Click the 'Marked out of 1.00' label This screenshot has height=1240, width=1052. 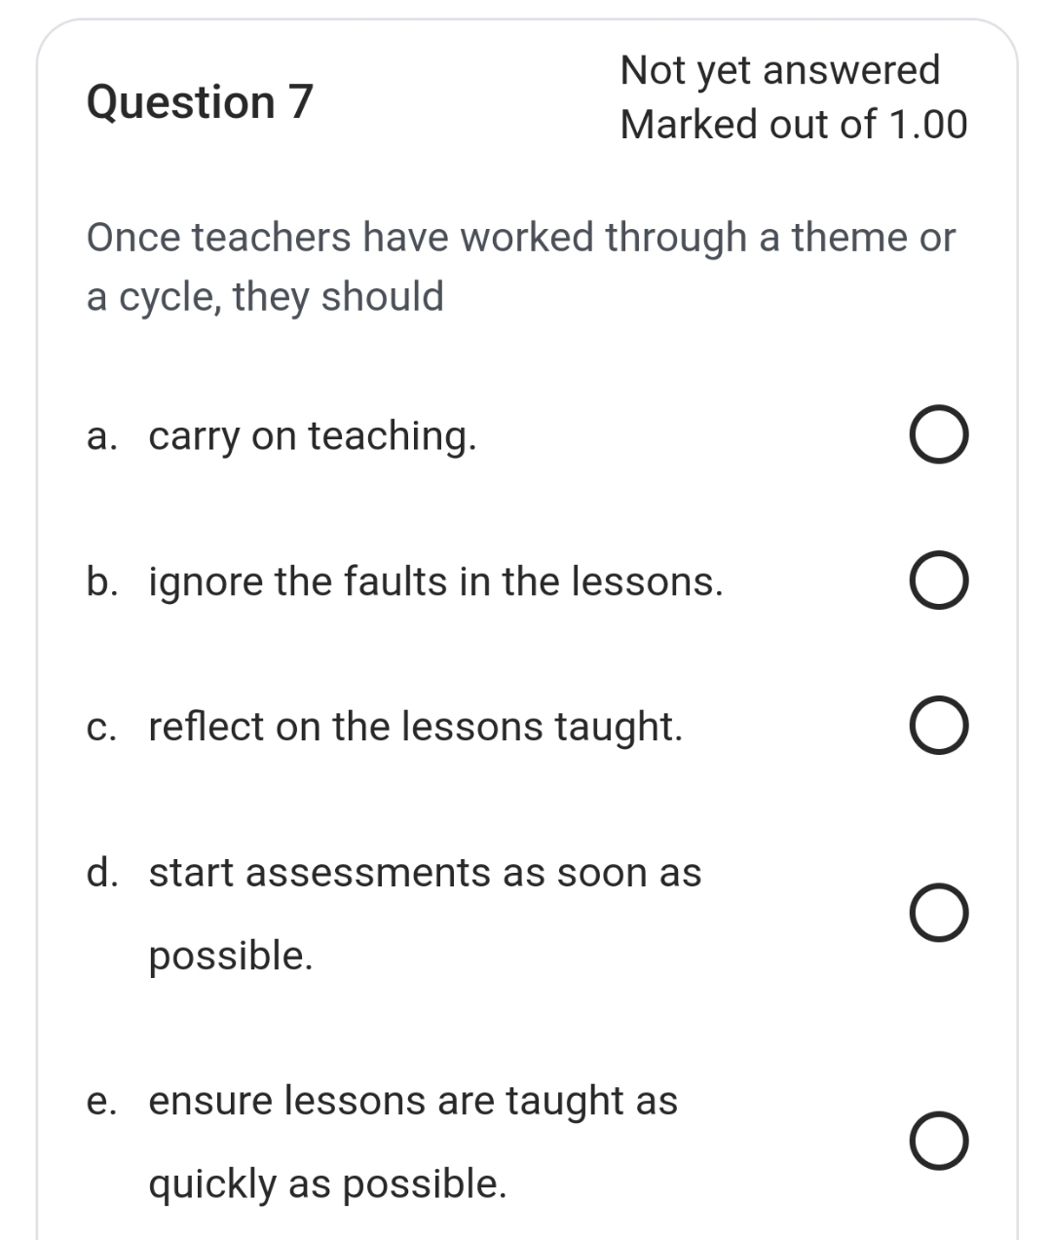click(x=795, y=123)
